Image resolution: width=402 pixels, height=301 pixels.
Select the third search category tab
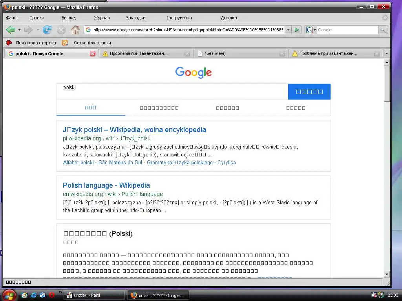click(227, 108)
